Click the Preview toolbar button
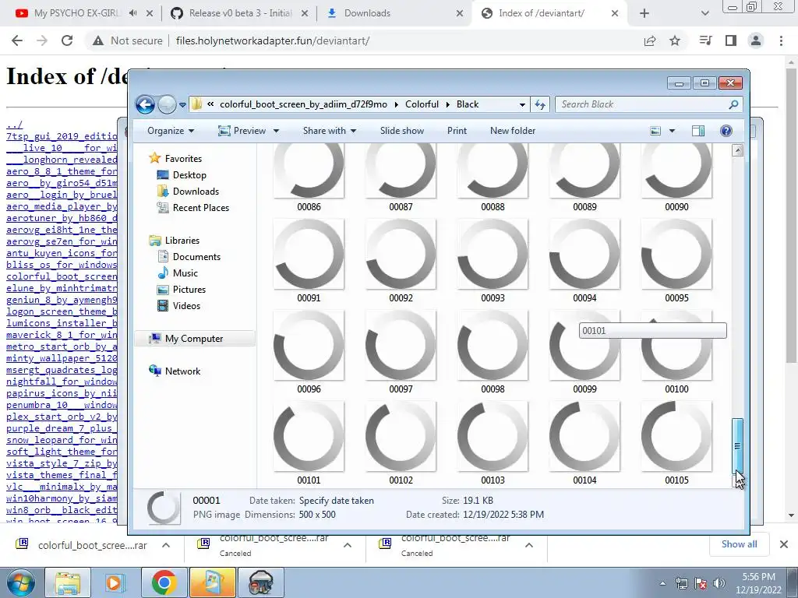This screenshot has height=598, width=798. (242, 131)
